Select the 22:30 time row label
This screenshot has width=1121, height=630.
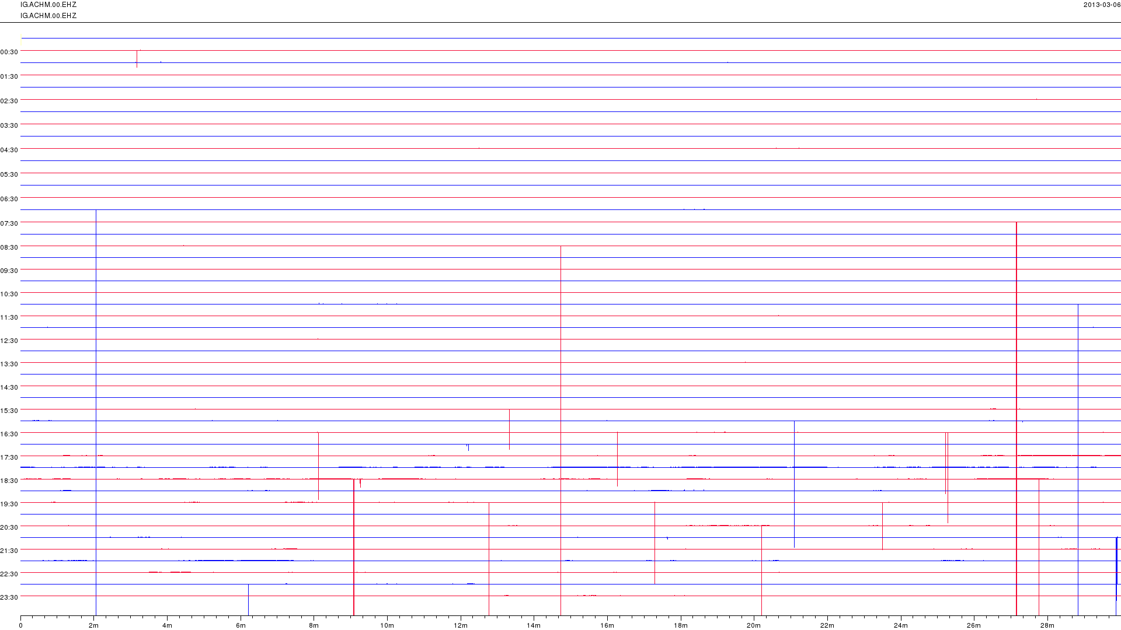coord(9,574)
